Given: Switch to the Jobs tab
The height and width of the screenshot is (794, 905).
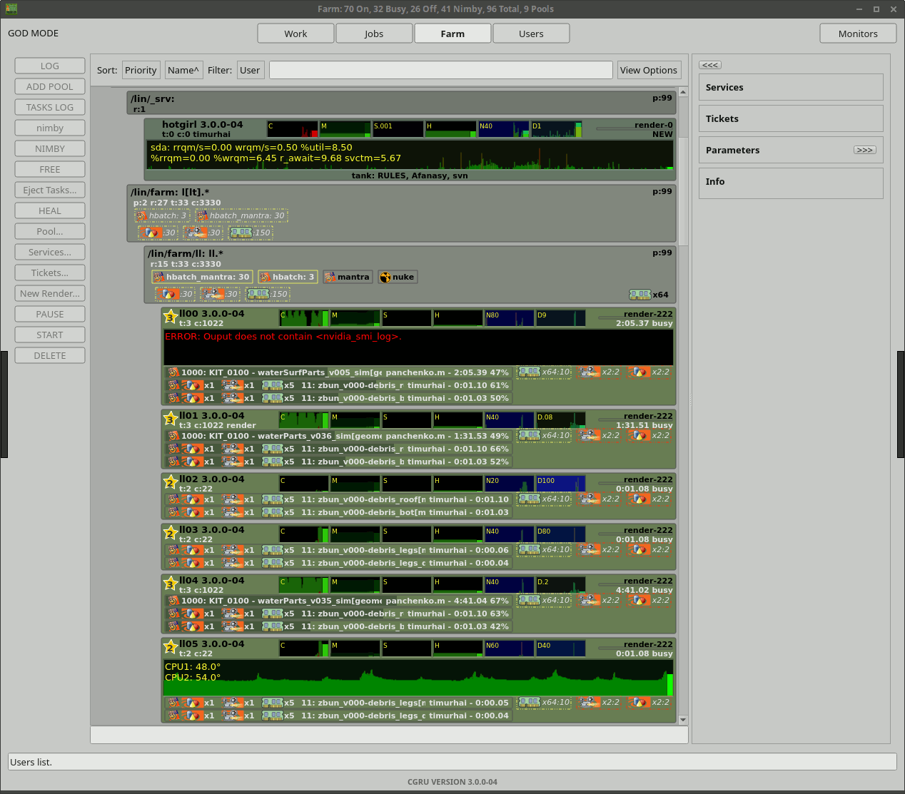Looking at the screenshot, I should (x=374, y=34).
